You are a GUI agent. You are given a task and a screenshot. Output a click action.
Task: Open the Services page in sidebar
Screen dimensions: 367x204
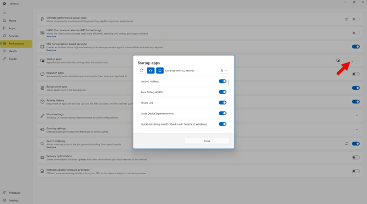[x=14, y=36]
